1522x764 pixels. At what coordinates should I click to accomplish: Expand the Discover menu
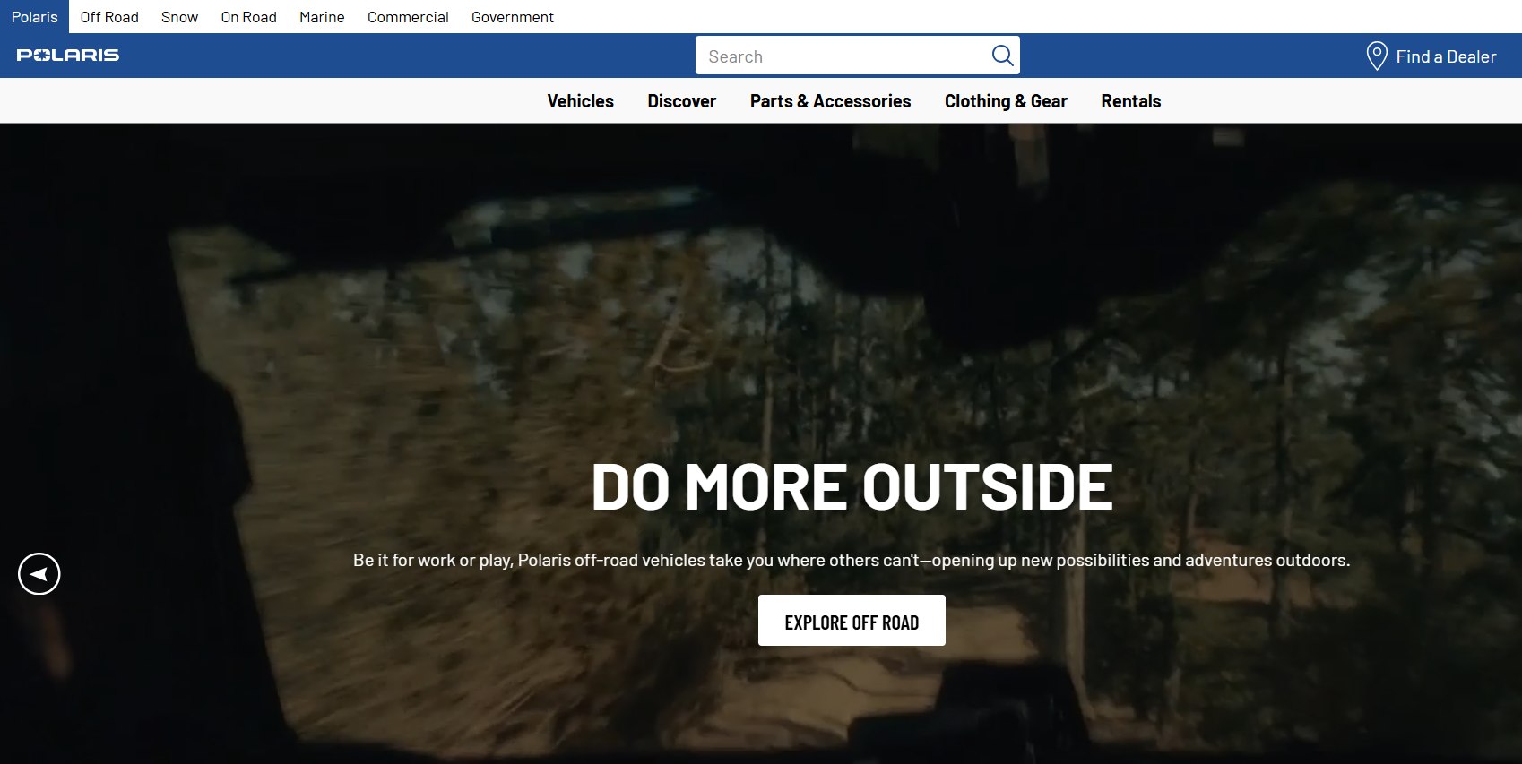coord(681,101)
